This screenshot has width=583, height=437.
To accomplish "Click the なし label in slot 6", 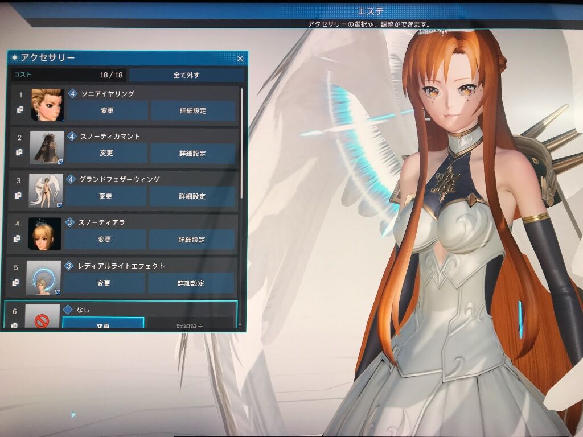I will point(83,310).
